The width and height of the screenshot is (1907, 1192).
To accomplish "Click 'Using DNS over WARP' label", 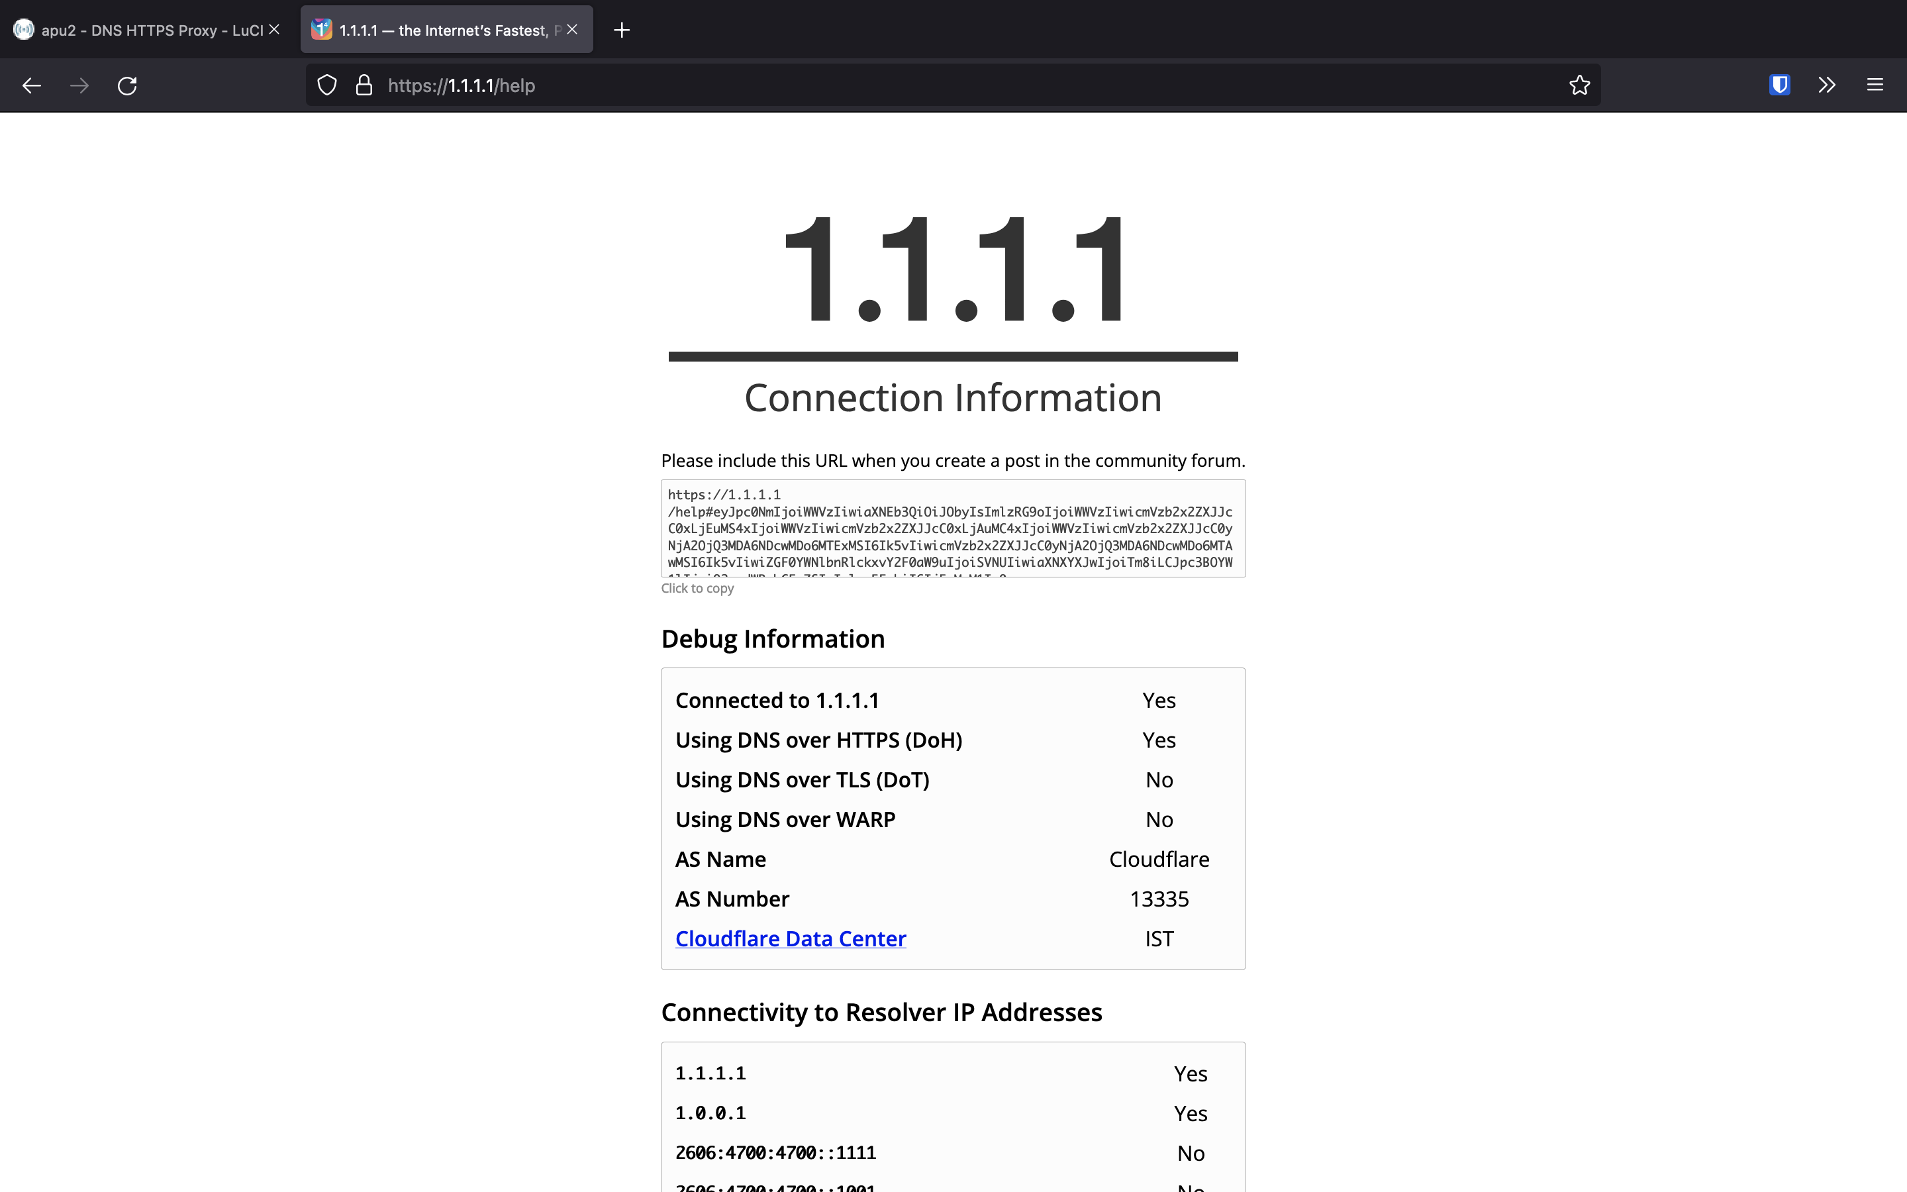I will coord(785,820).
